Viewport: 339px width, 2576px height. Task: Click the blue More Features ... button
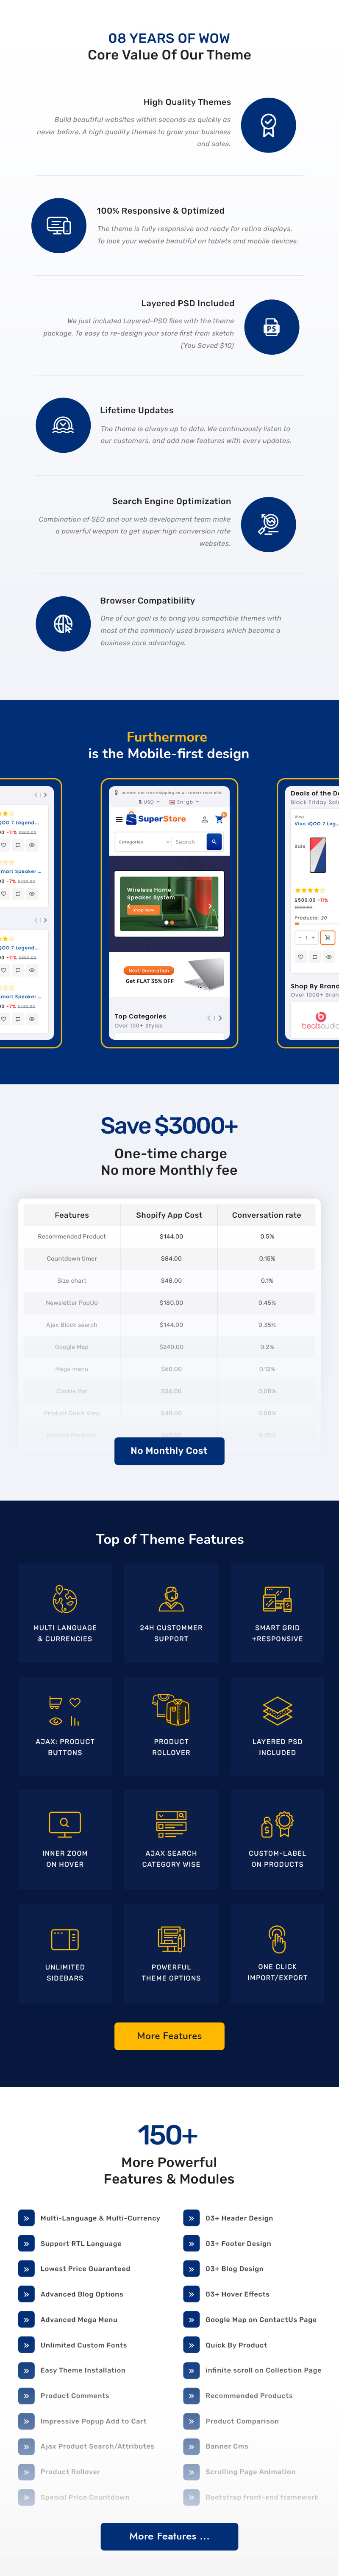click(169, 2536)
